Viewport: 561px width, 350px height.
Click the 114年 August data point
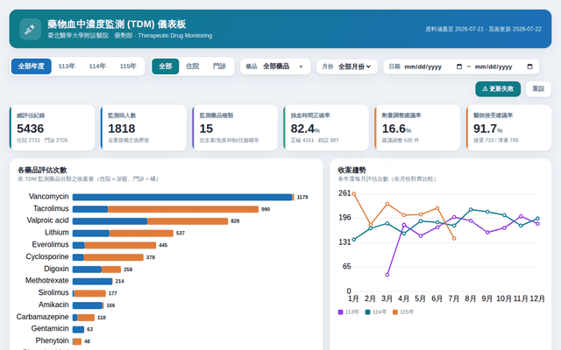coord(471,210)
